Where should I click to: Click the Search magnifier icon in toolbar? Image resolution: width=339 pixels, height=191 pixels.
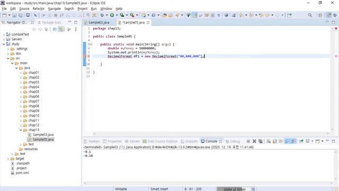coord(310,15)
